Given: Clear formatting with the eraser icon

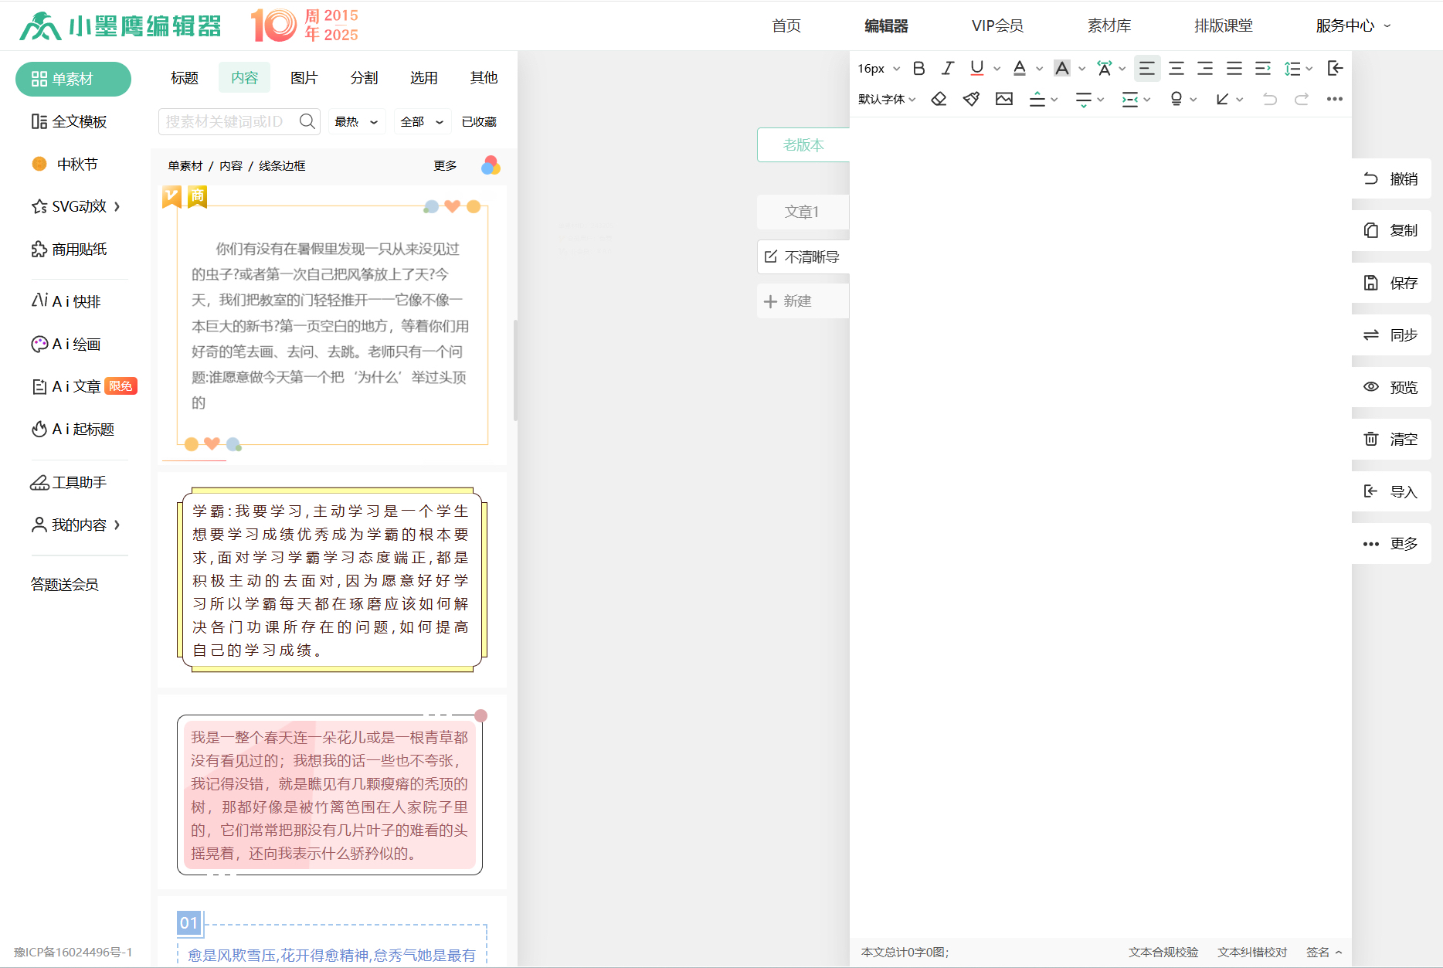Looking at the screenshot, I should tap(939, 99).
